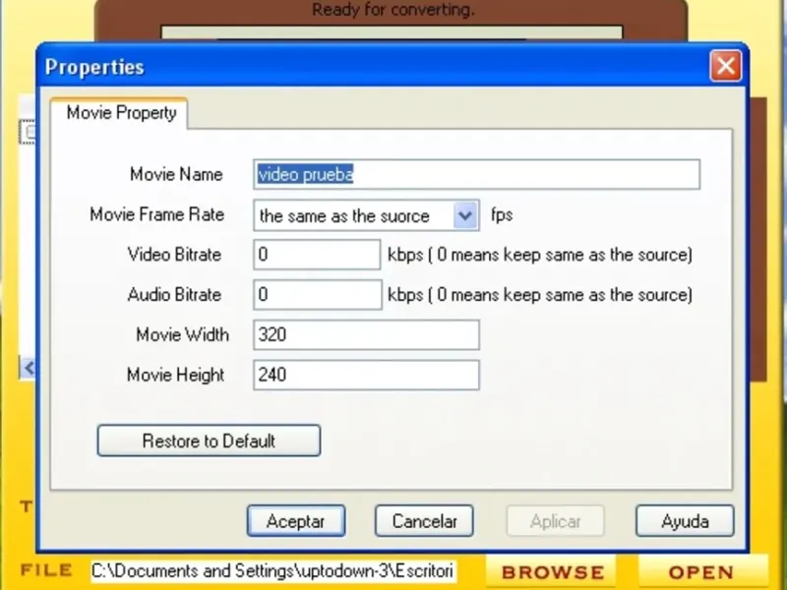Image resolution: width=787 pixels, height=590 pixels.
Task: Click the Movie Height label
Action: coord(176,375)
